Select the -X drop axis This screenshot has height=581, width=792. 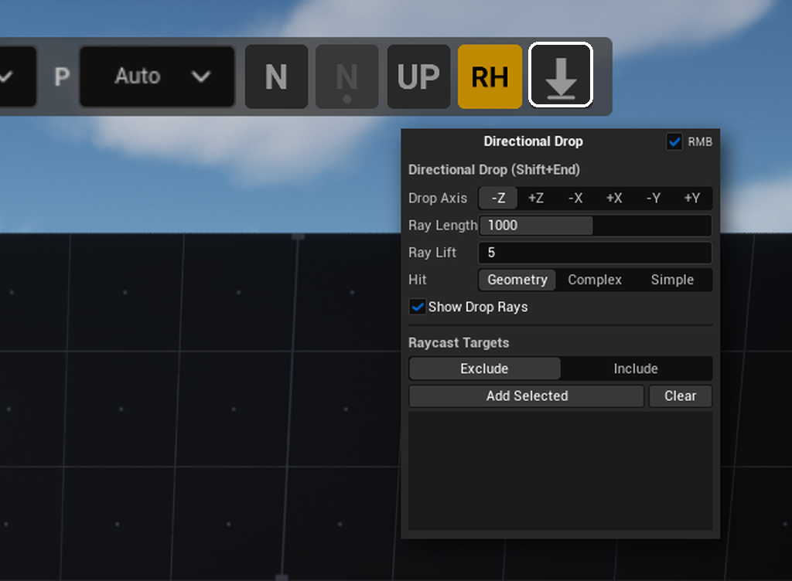pyautogui.click(x=575, y=199)
